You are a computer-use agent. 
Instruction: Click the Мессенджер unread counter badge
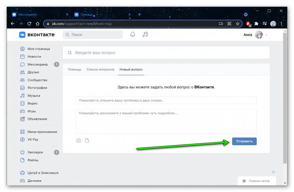57,64
